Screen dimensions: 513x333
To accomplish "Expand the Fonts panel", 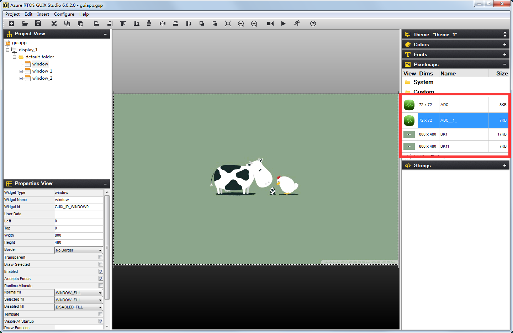I will 504,54.
